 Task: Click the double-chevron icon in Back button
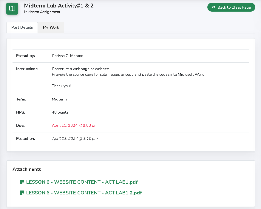pyautogui.click(x=214, y=7)
